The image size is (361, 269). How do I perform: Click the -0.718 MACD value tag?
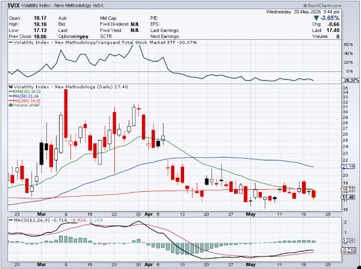(x=348, y=250)
